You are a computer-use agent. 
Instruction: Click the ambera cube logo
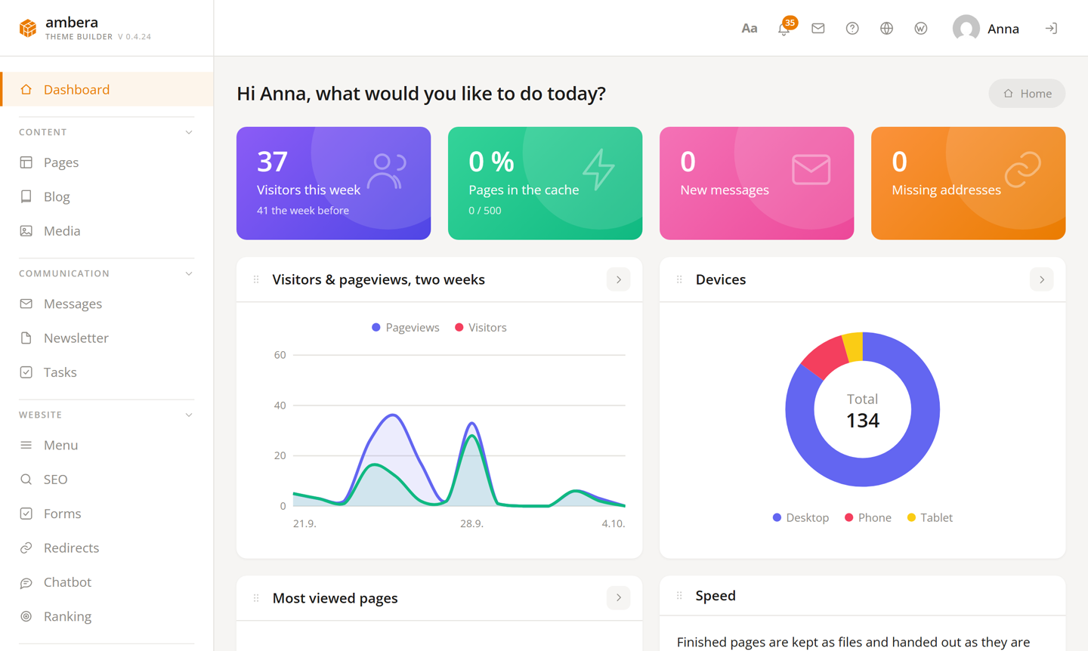[28, 28]
